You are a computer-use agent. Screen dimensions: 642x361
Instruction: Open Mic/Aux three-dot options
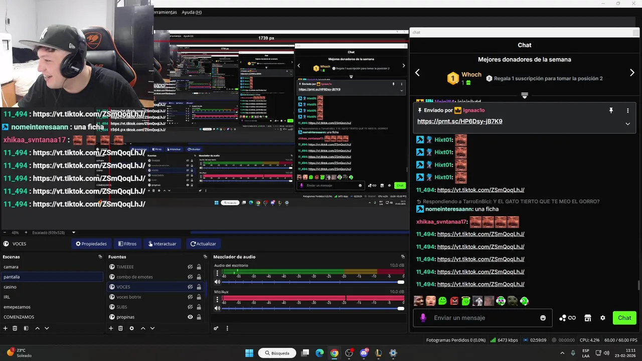tap(217, 299)
